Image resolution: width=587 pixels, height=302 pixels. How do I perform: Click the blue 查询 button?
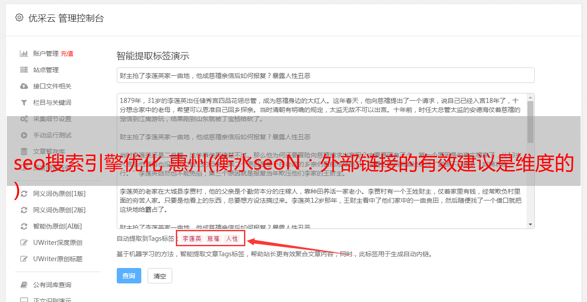(129, 276)
